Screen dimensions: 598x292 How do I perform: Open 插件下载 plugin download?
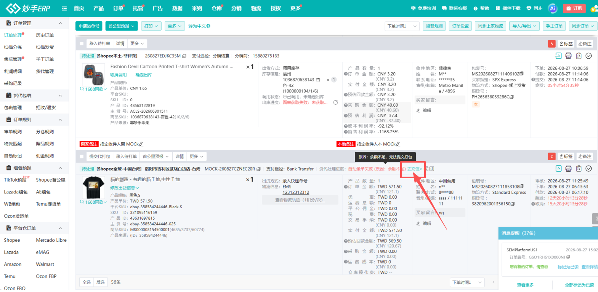click(x=508, y=8)
